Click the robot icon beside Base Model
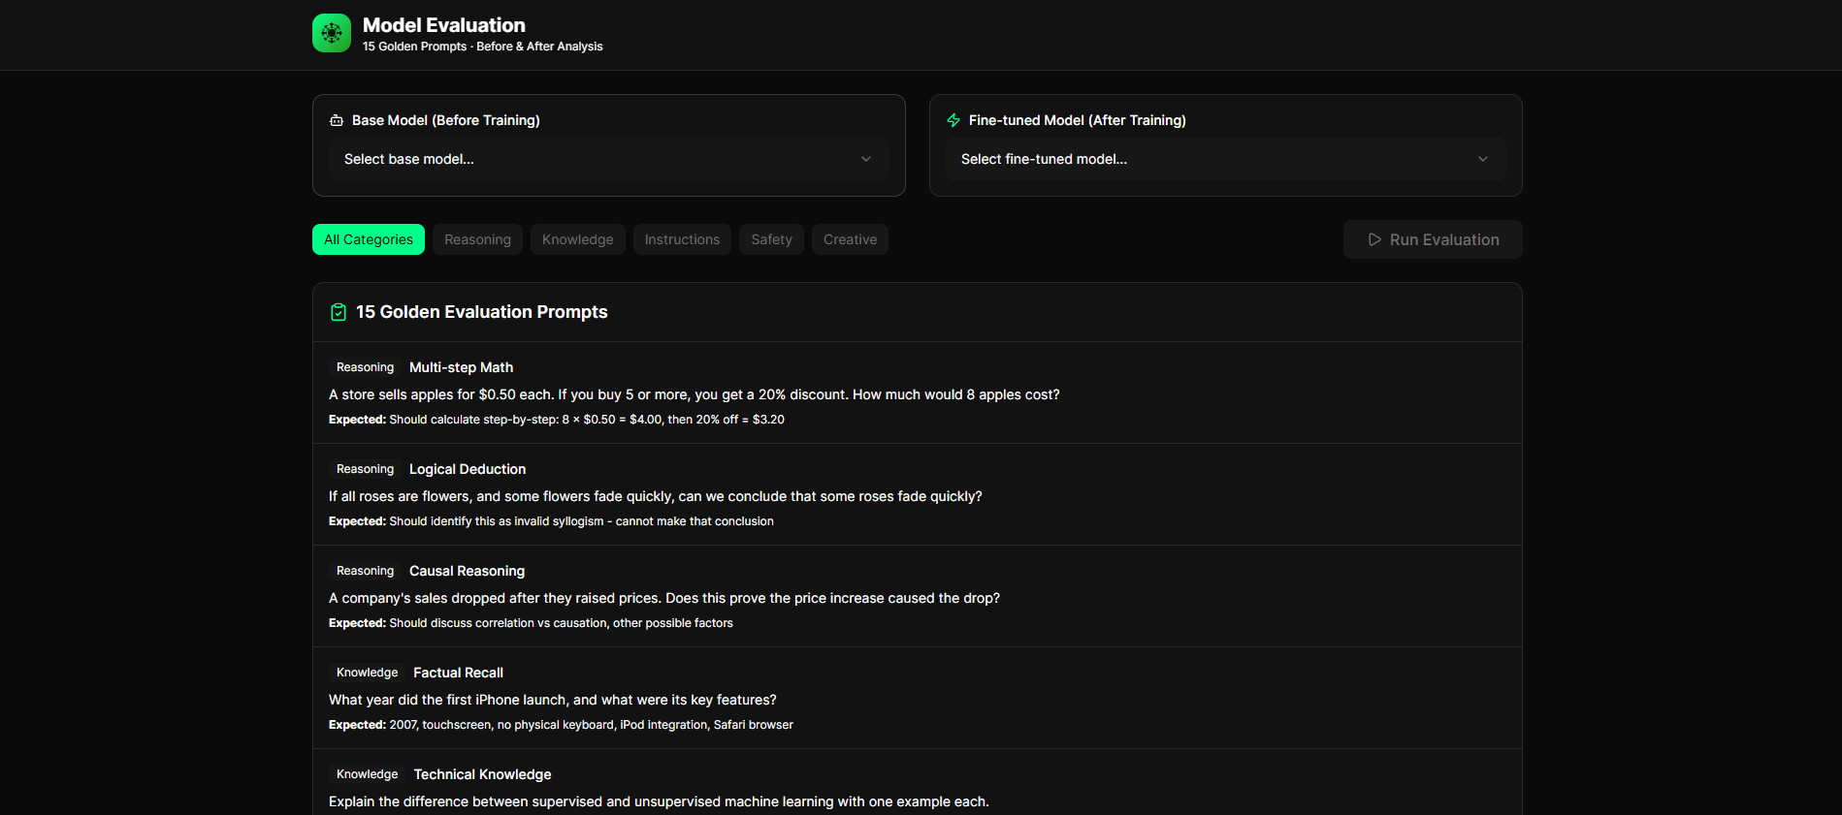The image size is (1842, 815). (x=337, y=120)
